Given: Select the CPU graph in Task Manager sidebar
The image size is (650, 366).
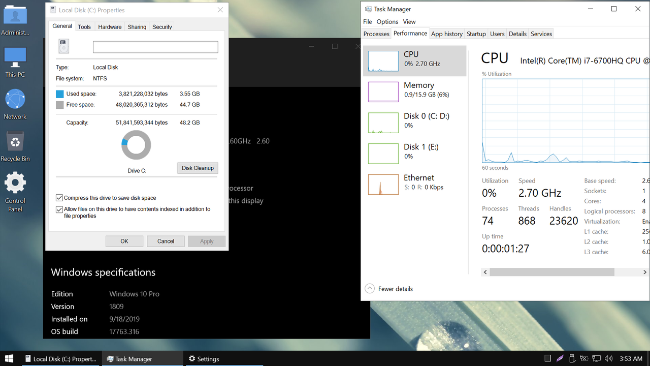Looking at the screenshot, I should (383, 61).
